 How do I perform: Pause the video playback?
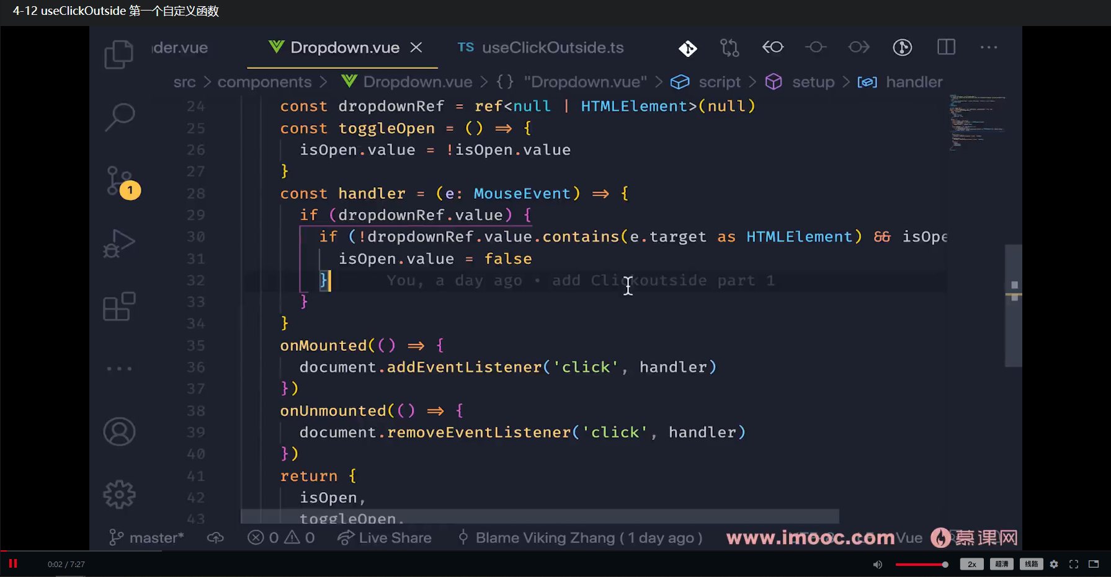tap(13, 563)
